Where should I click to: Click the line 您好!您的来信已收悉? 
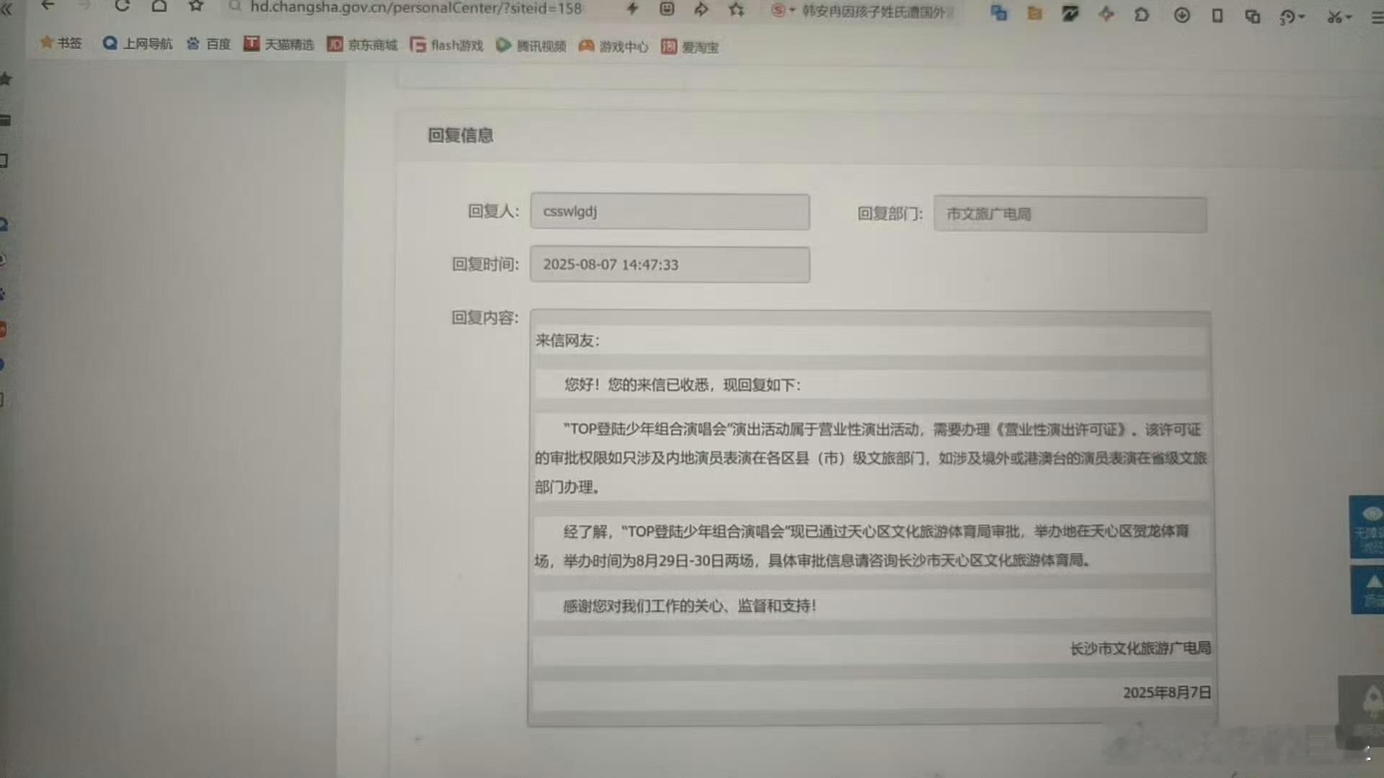click(682, 385)
